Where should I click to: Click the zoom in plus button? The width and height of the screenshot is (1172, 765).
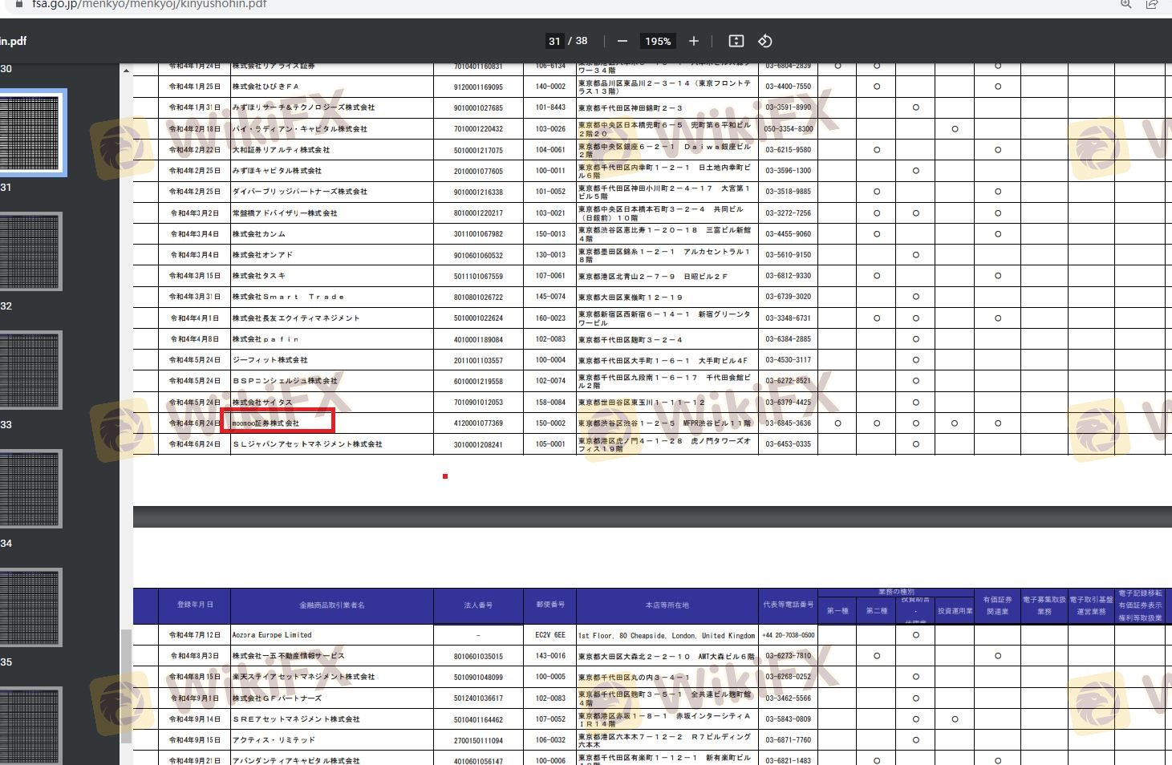(694, 41)
